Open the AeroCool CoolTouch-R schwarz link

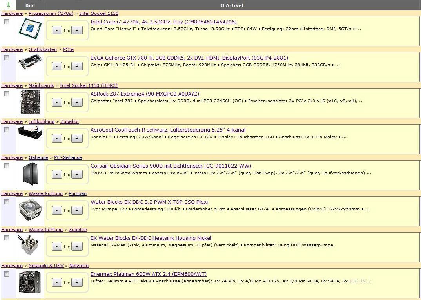[168, 130]
